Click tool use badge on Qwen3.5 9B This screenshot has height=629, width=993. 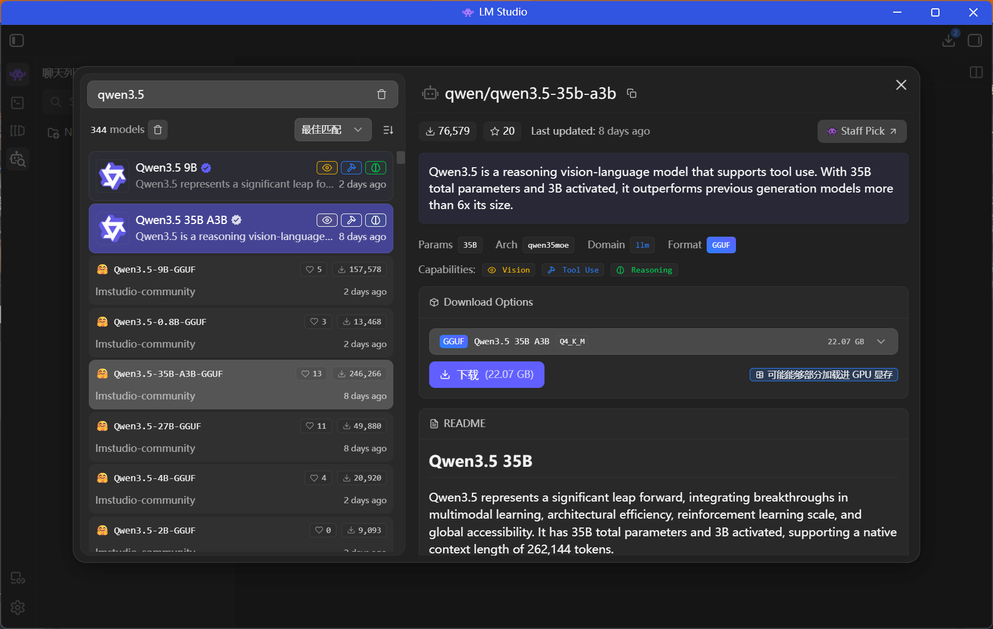click(351, 168)
